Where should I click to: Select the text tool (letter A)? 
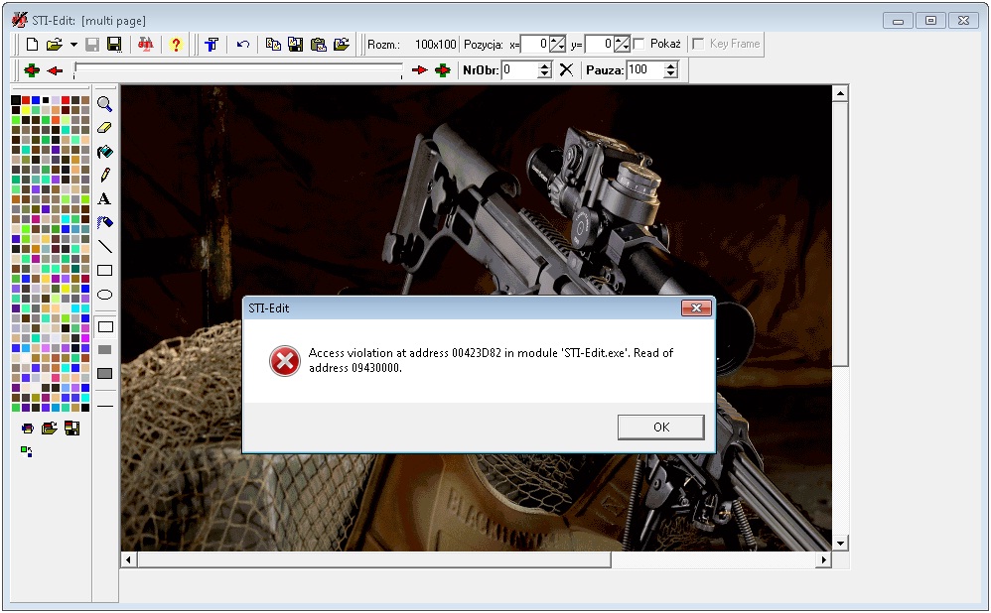[104, 198]
